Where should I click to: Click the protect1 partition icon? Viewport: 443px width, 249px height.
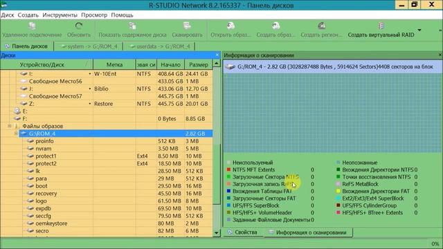coord(30,156)
